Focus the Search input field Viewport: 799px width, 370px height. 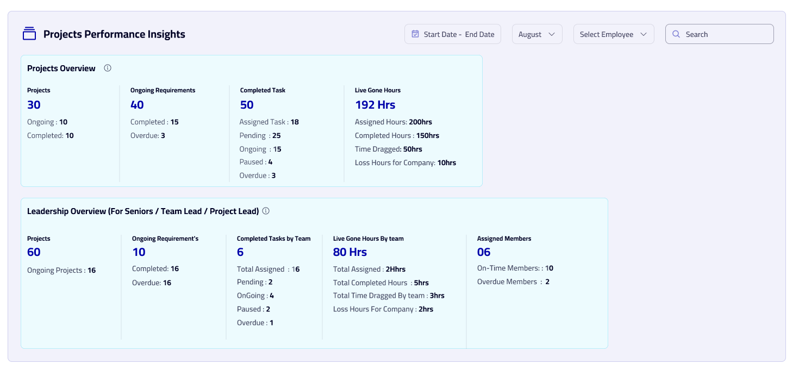[x=726, y=34]
